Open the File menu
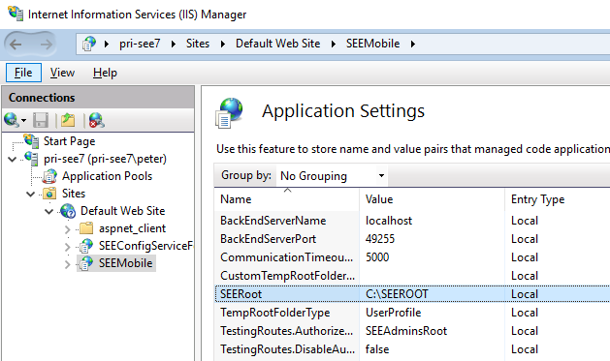 [x=23, y=73]
